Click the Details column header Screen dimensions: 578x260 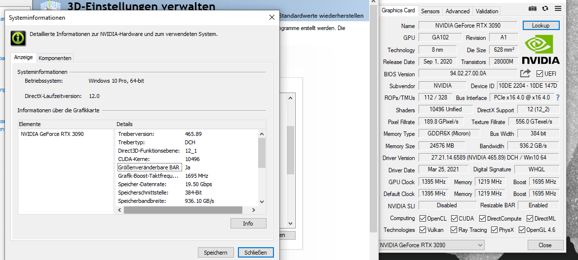190,124
